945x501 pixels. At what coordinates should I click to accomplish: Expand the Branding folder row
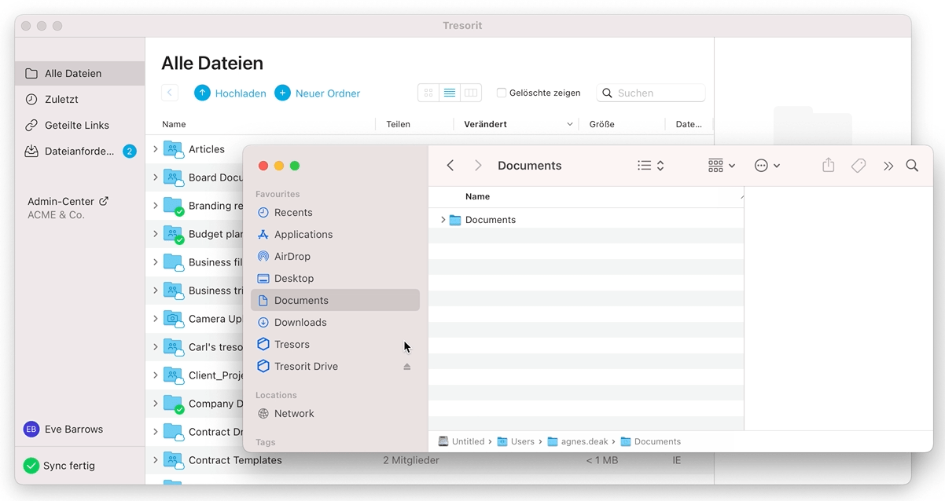click(x=156, y=206)
